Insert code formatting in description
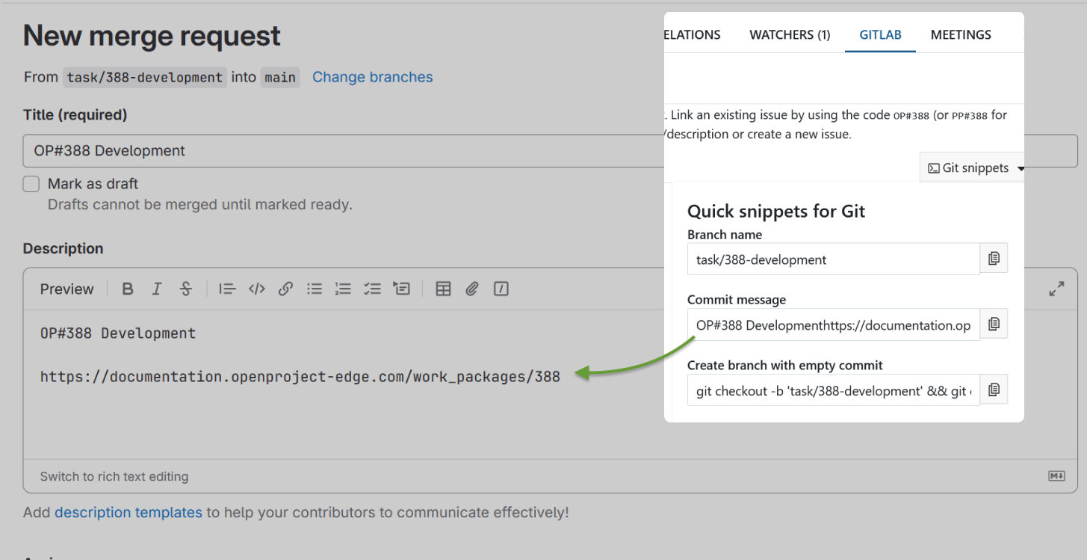 click(x=257, y=289)
